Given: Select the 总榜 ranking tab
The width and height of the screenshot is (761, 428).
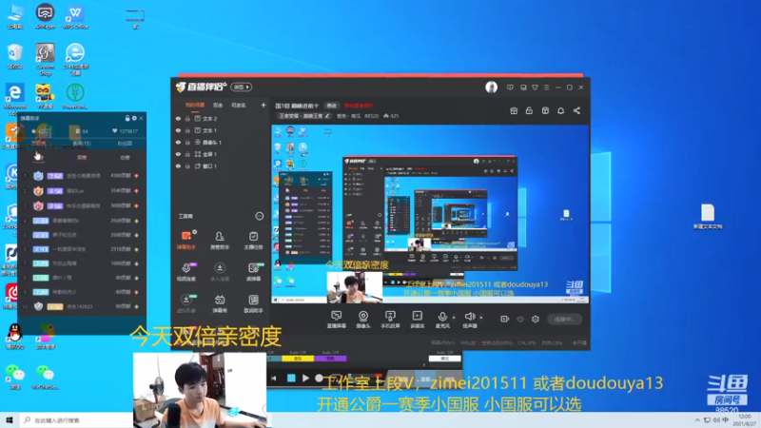Looking at the screenshot, I should (125, 158).
